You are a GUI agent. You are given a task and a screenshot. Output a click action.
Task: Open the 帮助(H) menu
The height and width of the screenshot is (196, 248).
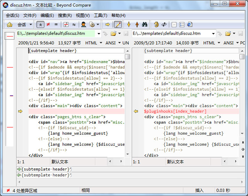pos(118,15)
